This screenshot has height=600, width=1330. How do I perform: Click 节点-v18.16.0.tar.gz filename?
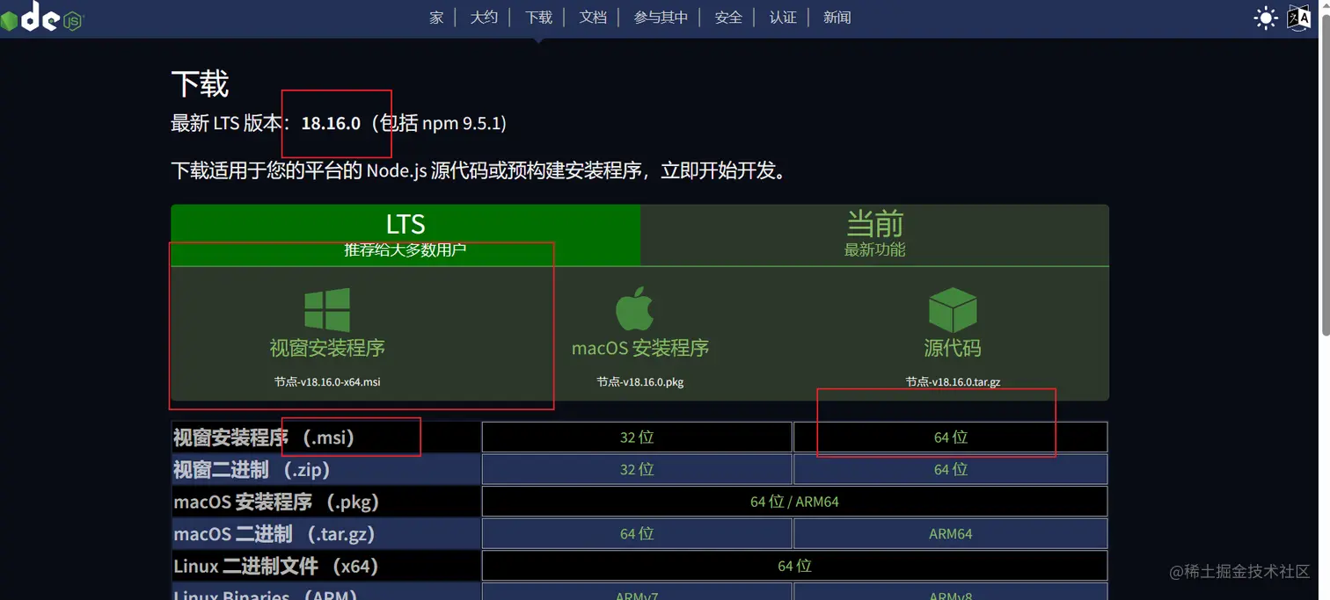coord(953,382)
